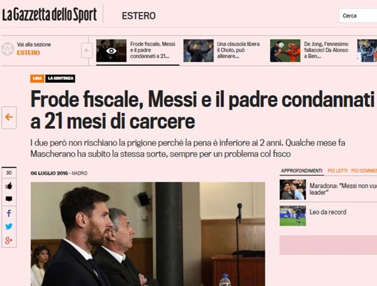Switch to the PIÙ LETTI tab

(337, 171)
